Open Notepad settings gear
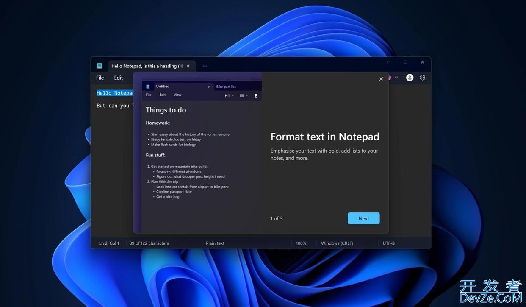The width and height of the screenshot is (526, 307). [422, 78]
